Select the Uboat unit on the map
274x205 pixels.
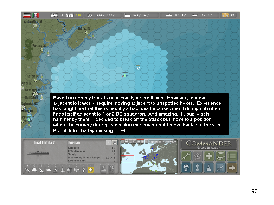click(125, 74)
